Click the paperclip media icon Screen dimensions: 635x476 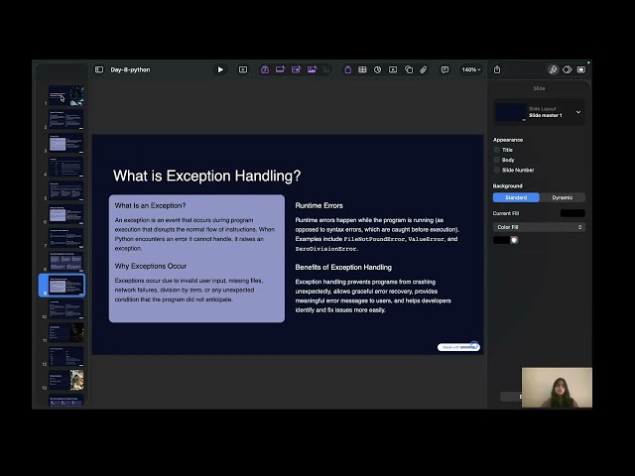pos(424,69)
